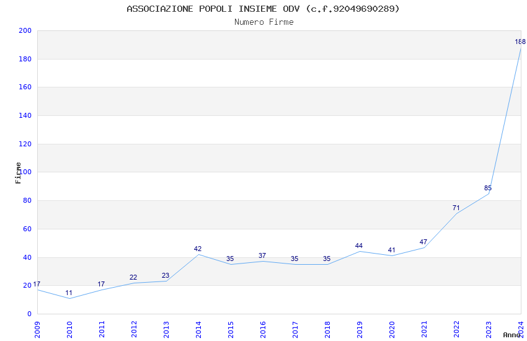
Task: Click the 44 value label at 2019
Action: (358, 246)
